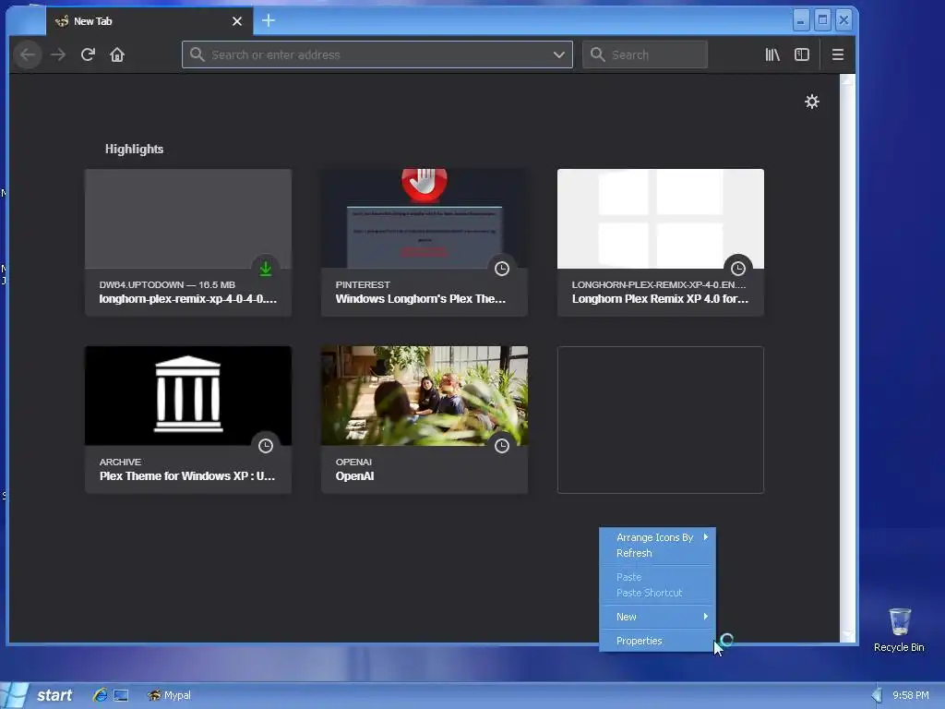Open Recycle Bin desktop icon
This screenshot has height=709, width=945.
point(899,630)
